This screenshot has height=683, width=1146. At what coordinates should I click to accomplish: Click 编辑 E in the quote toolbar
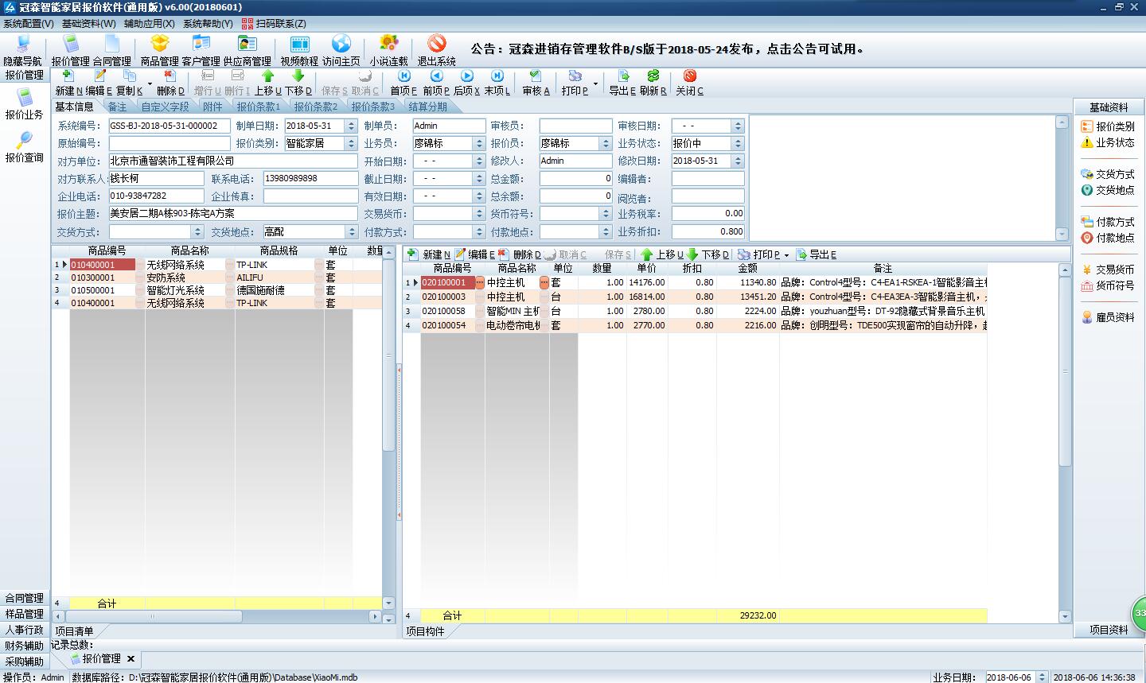[99, 83]
